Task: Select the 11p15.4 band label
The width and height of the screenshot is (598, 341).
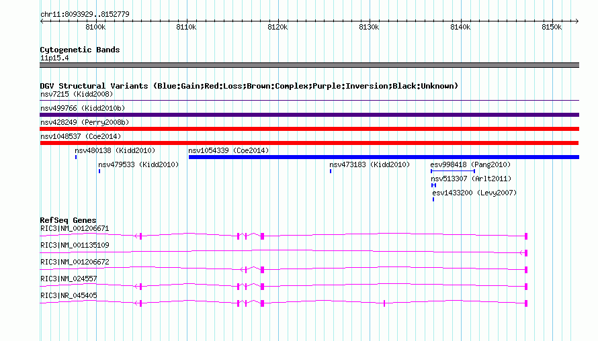Action: (x=54, y=58)
